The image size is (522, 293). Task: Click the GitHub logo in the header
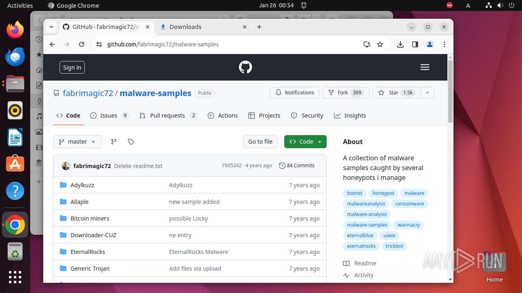click(x=246, y=67)
